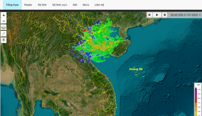Open the map layers control
Viewport: 202px width, 116px height.
point(4,27)
